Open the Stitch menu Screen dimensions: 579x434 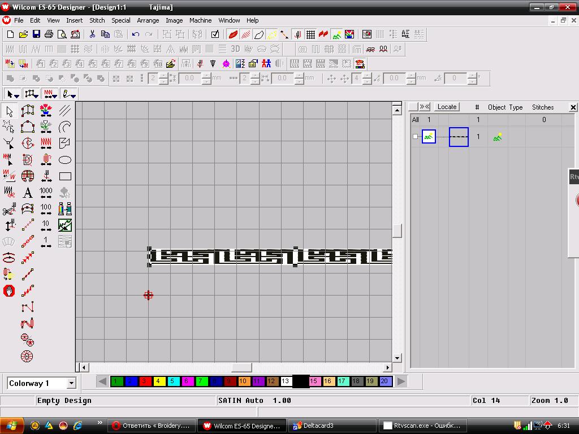tap(97, 20)
